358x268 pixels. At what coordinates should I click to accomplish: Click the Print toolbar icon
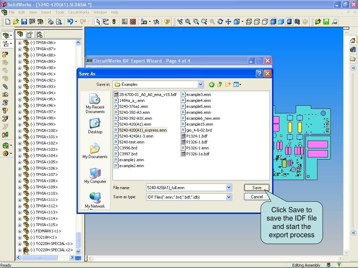(50, 22)
